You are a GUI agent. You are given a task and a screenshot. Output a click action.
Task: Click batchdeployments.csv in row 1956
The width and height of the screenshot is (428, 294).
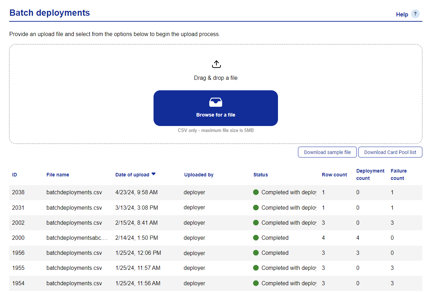pyautogui.click(x=74, y=253)
